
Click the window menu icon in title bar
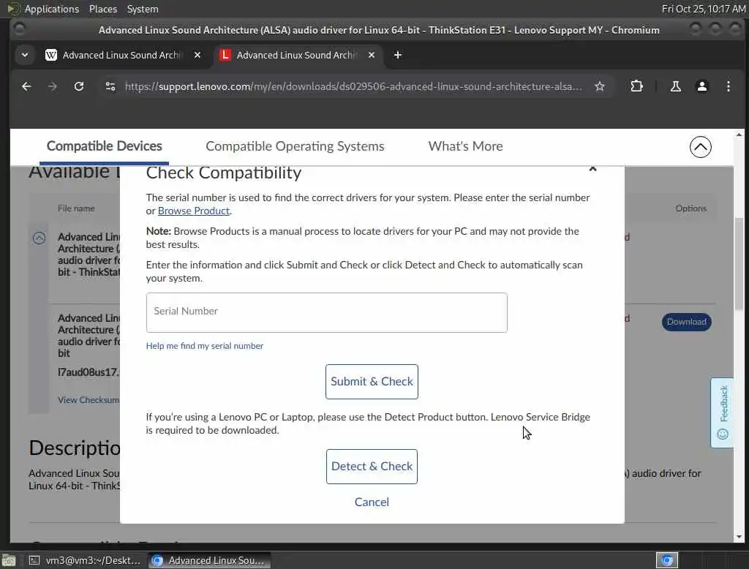[x=19, y=30]
